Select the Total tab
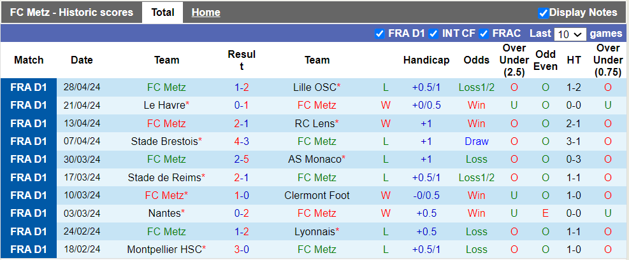 163,13
